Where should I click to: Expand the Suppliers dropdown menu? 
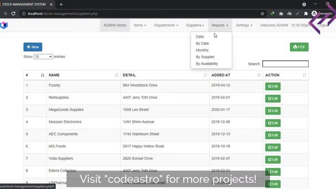195,25
